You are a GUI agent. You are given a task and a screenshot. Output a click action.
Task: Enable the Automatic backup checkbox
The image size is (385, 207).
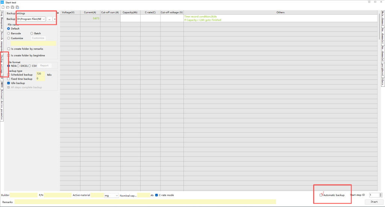321,195
